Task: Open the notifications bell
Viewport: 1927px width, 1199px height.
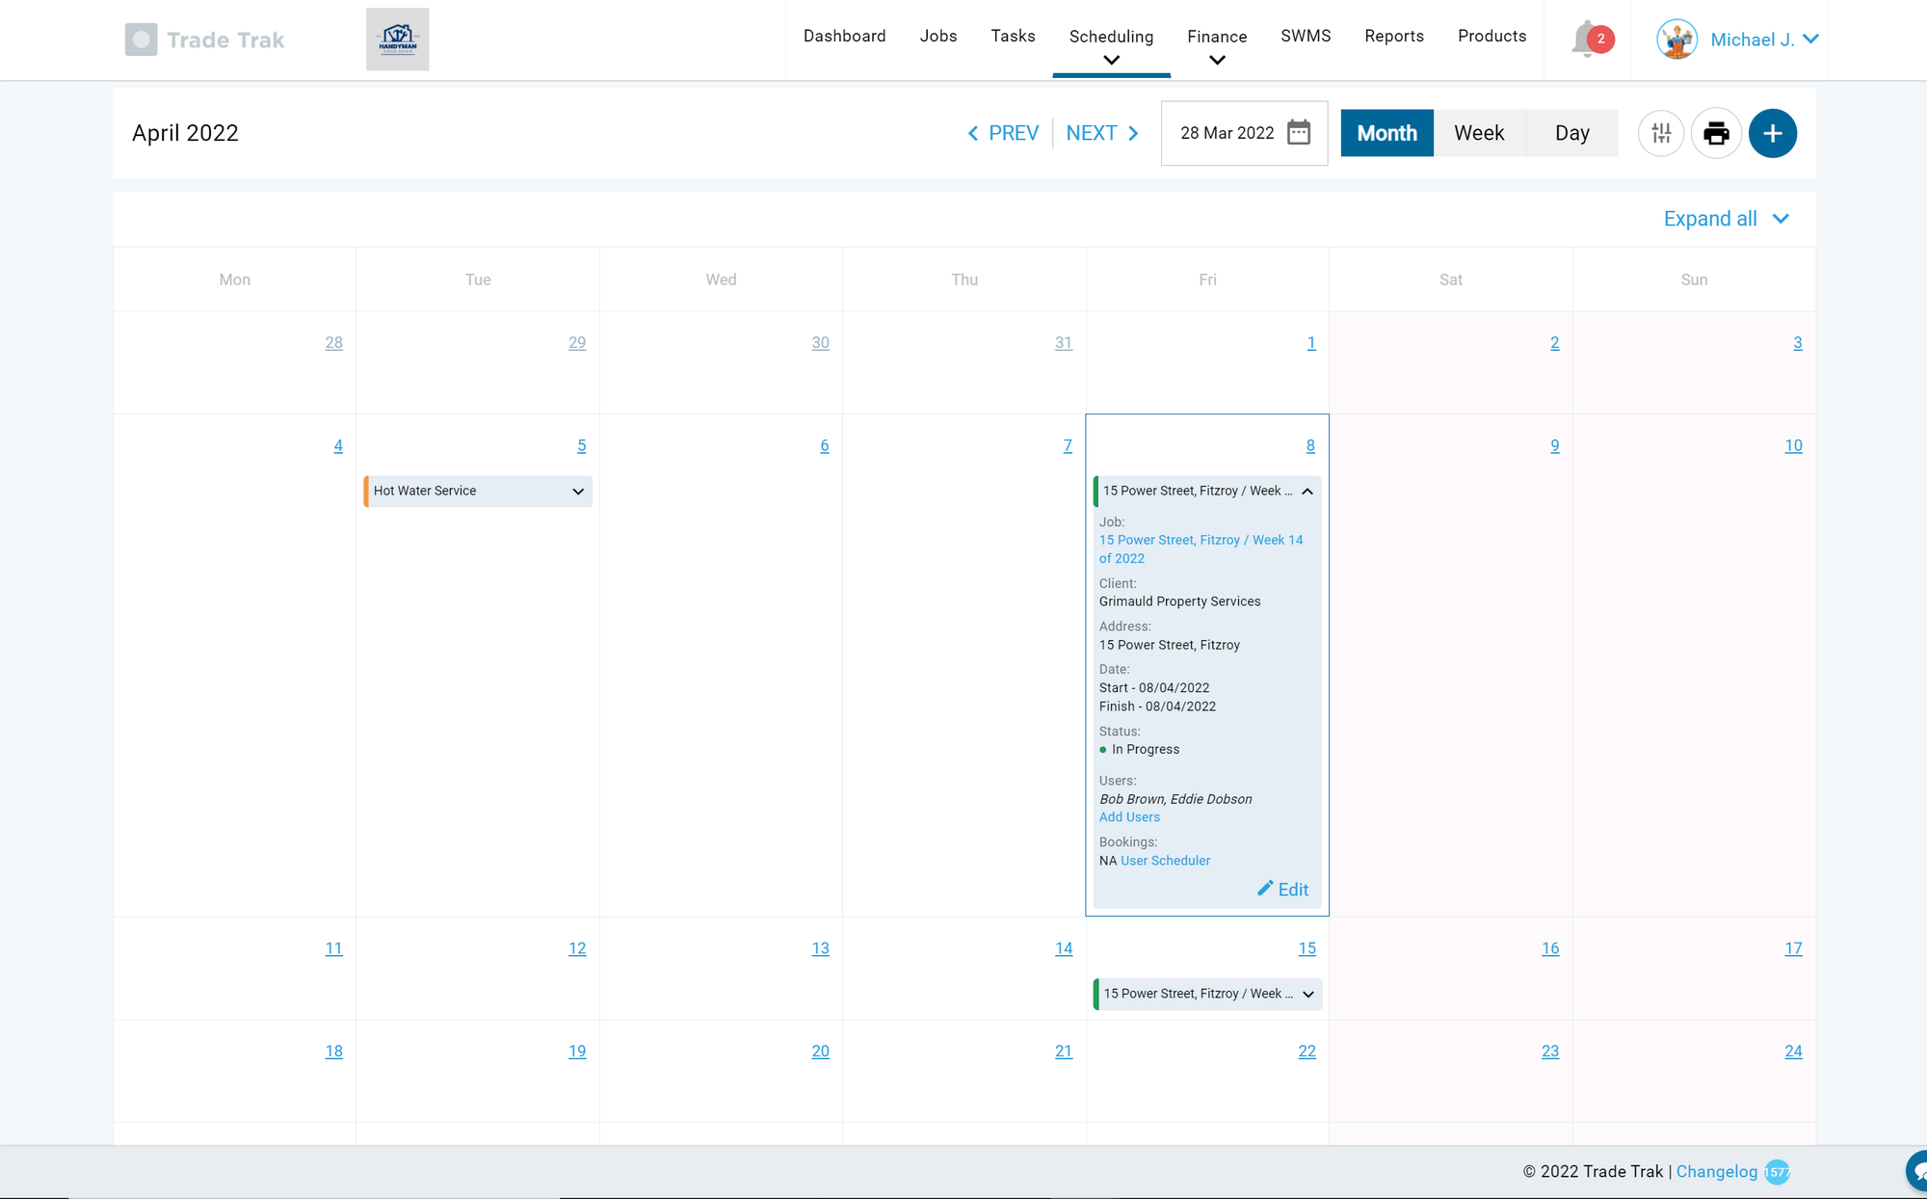Action: [1587, 40]
